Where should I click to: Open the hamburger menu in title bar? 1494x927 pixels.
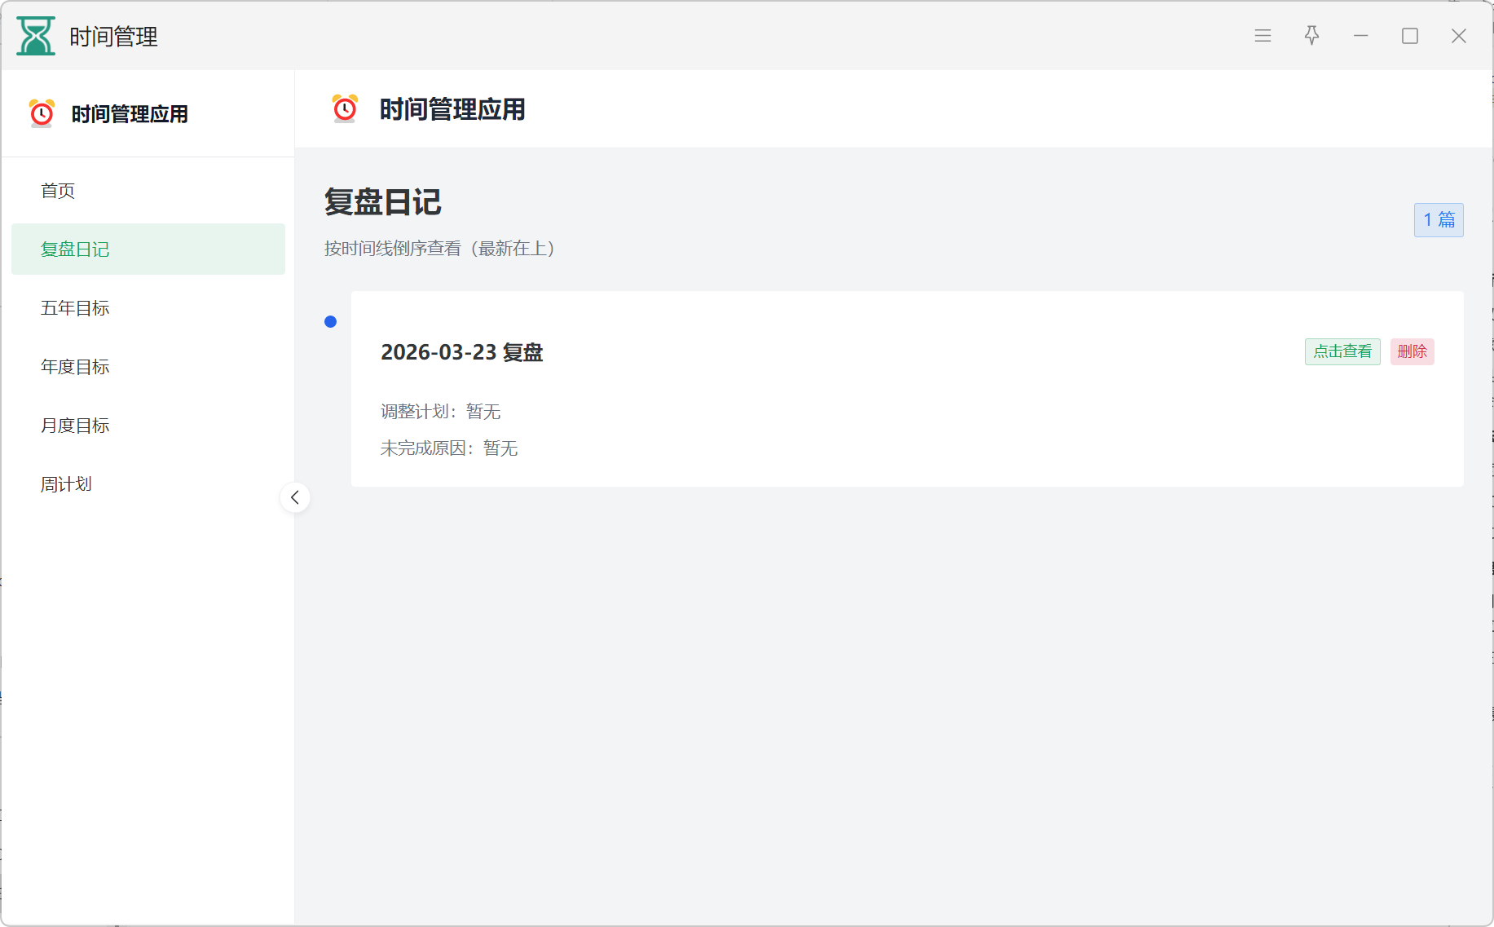(x=1263, y=36)
